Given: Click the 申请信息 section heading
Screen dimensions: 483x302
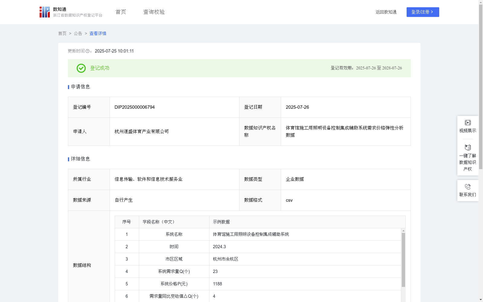Looking at the screenshot, I should click(80, 87).
